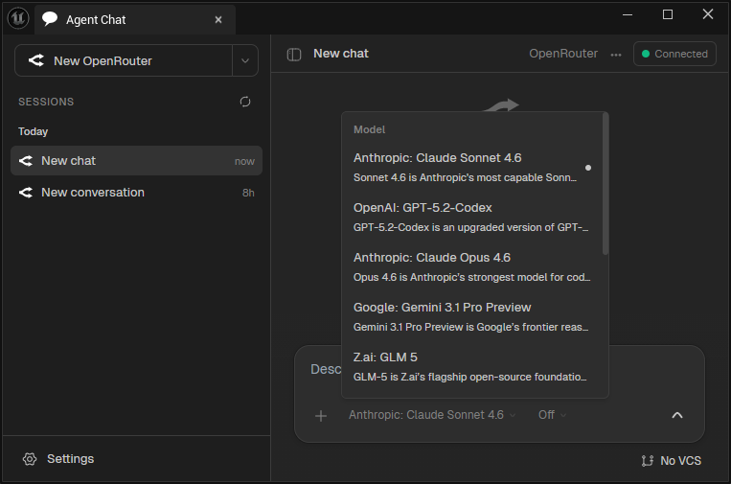Click the refresh sessions icon

(x=245, y=102)
